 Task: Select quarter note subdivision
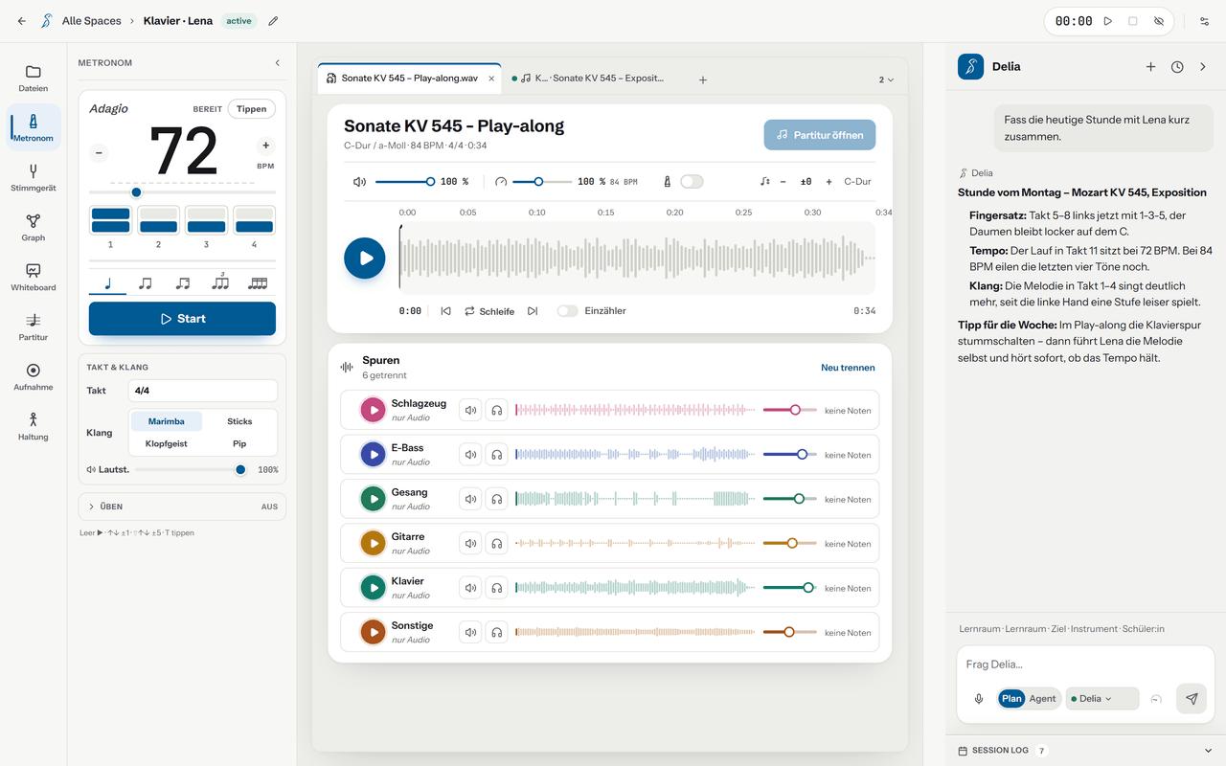point(108,283)
